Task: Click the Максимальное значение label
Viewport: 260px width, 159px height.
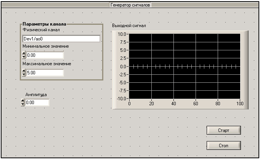Action: point(47,64)
